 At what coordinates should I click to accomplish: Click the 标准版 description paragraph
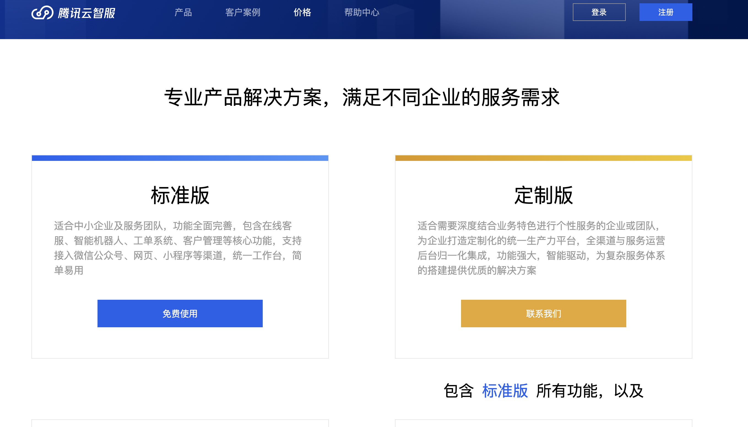pos(178,248)
